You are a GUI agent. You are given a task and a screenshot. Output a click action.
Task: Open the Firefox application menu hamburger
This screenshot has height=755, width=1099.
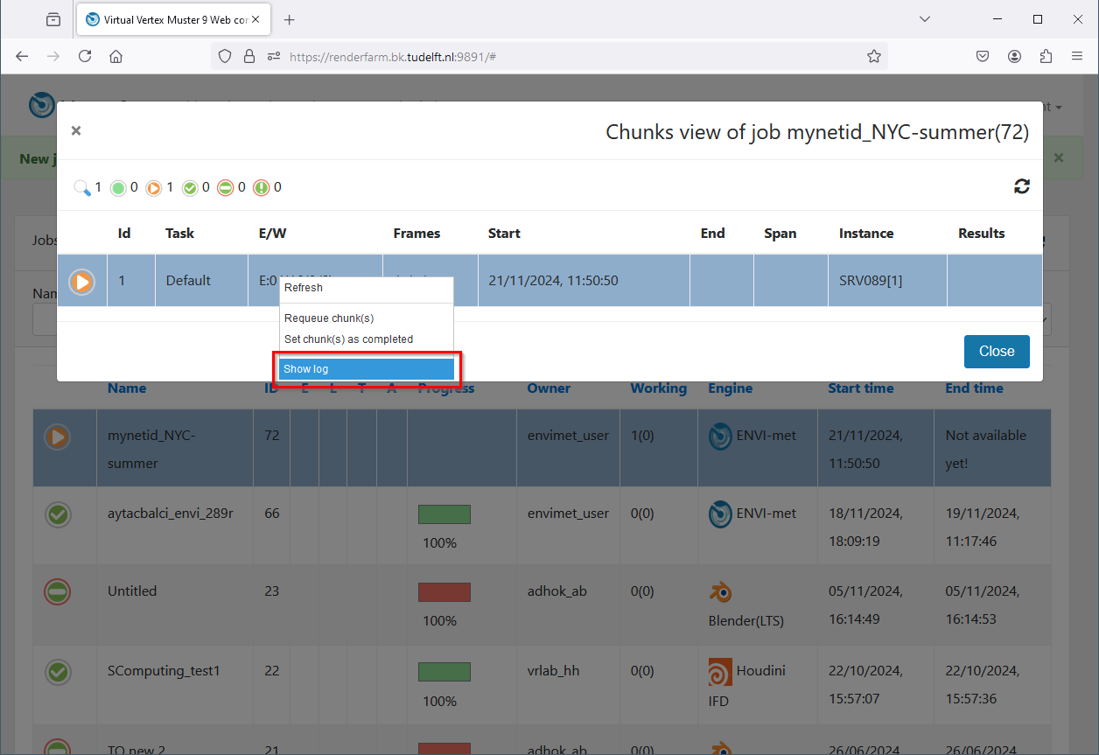[x=1077, y=56]
